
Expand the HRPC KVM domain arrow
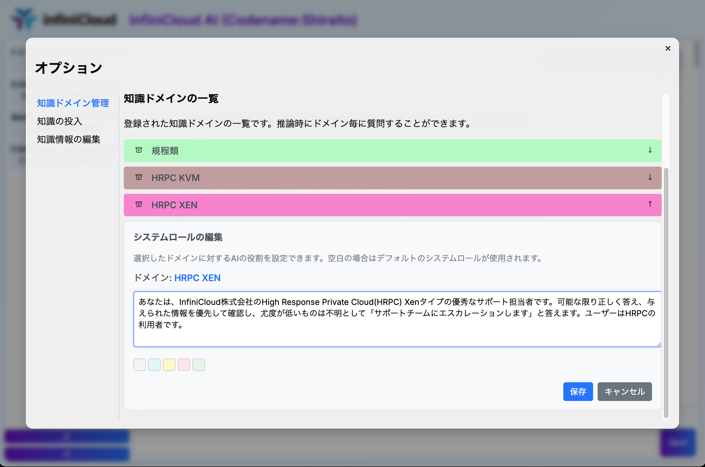[x=650, y=177]
